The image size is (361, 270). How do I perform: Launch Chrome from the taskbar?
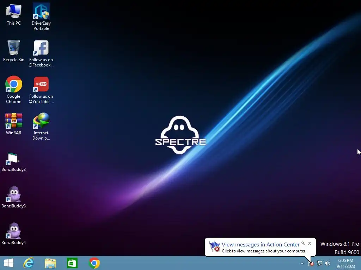(x=94, y=263)
